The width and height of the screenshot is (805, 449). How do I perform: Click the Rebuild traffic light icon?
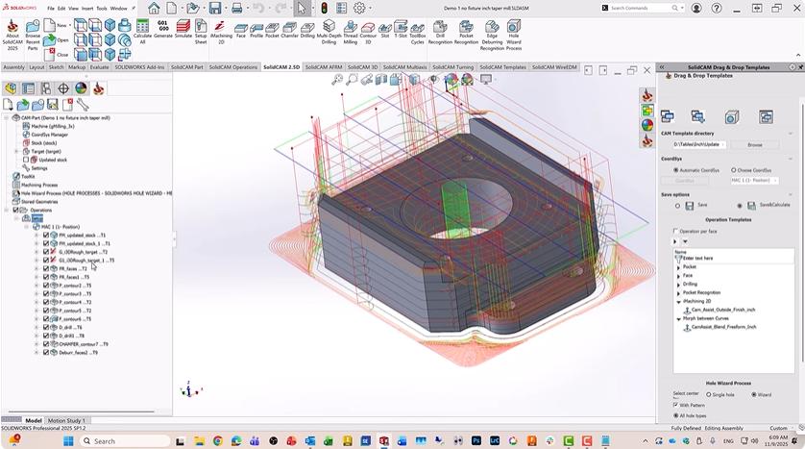click(x=324, y=8)
